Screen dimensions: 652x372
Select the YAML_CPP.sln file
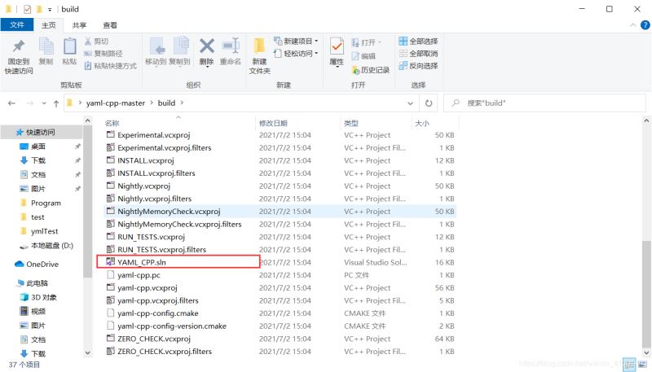(x=143, y=262)
